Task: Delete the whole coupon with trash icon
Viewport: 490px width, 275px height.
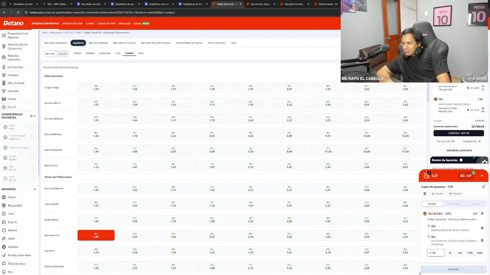Action: point(425,194)
